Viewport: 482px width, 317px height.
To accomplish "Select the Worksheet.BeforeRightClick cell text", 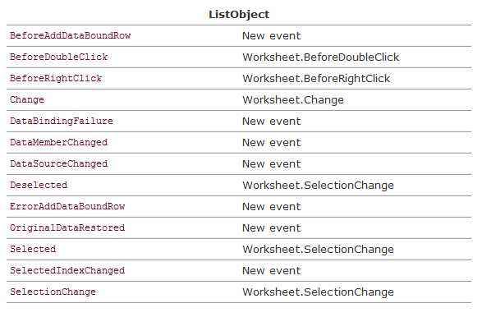I will click(316, 79).
